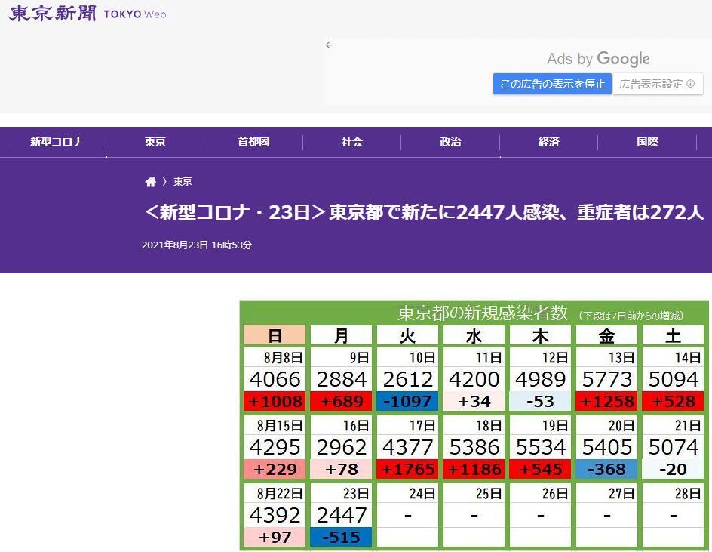Click the 2962 value for the 16th
The height and width of the screenshot is (552, 712).
[342, 447]
